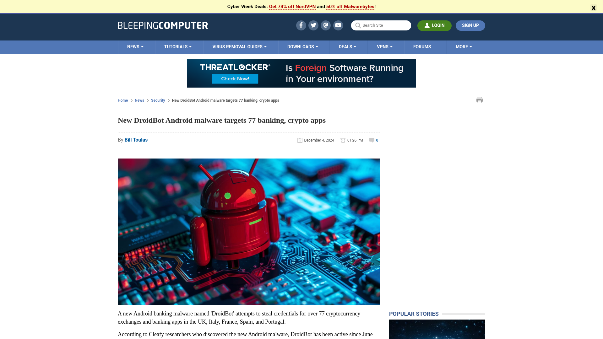The height and width of the screenshot is (339, 603).
Task: Expand the Downloads menu
Action: click(x=303, y=47)
